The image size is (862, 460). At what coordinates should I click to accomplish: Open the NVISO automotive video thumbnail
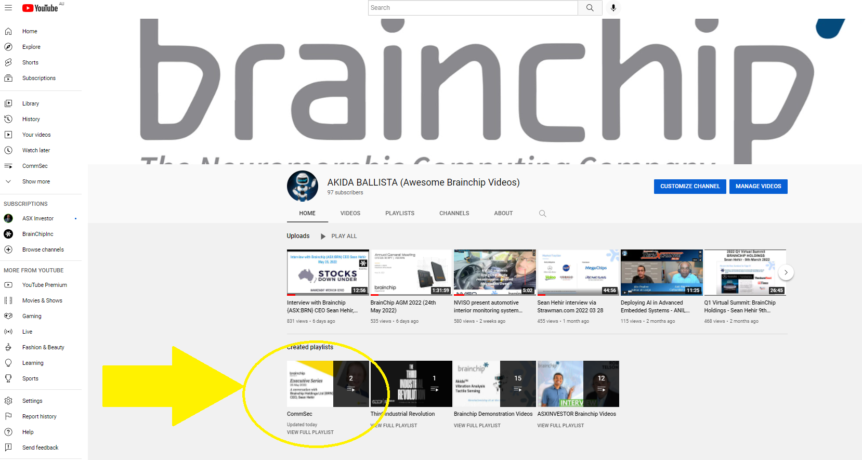(494, 272)
